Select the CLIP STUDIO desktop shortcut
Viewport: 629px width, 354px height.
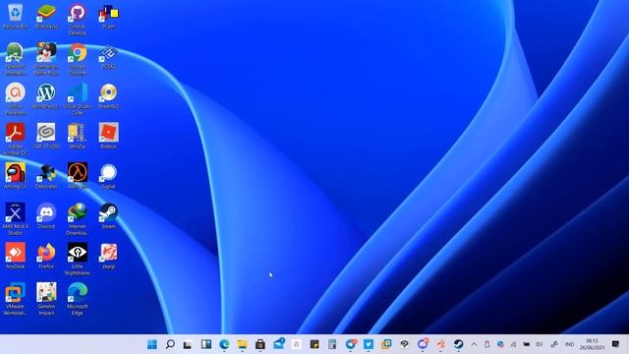46,136
